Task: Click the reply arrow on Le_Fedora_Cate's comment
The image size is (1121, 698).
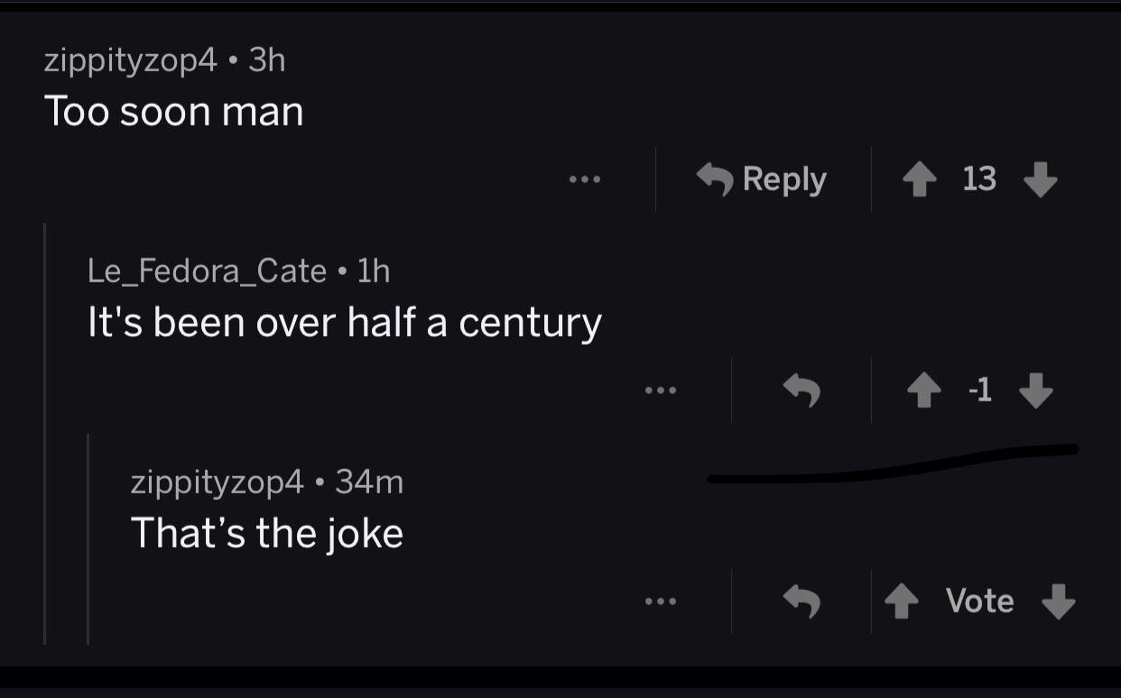Action: [x=802, y=390]
